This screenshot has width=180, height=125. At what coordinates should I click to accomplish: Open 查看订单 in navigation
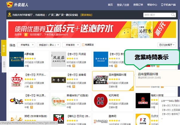(138, 5)
